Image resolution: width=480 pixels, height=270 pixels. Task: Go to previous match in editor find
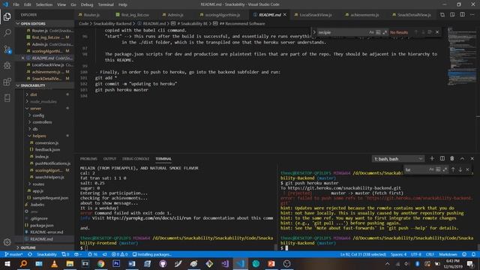(415, 32)
